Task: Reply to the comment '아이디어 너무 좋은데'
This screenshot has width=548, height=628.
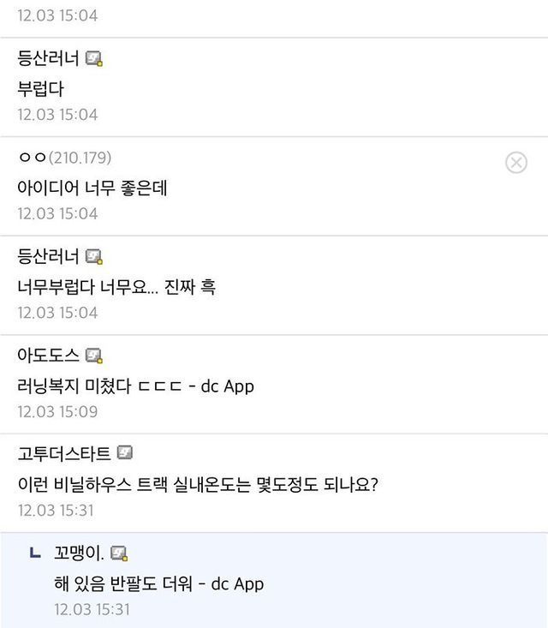Action: [x=92, y=188]
